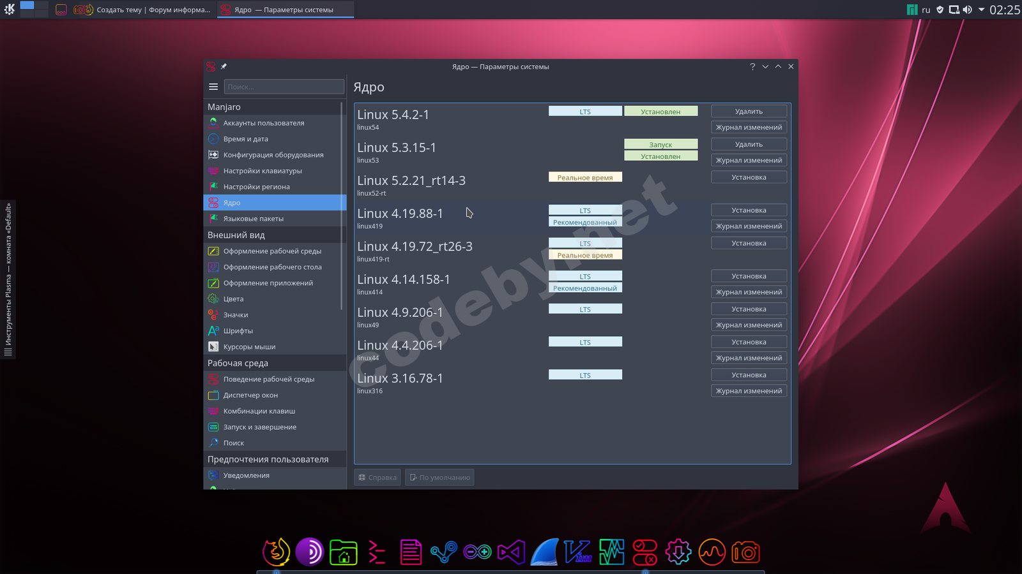
Task: Click the game controller dock icon
Action: pos(478,552)
